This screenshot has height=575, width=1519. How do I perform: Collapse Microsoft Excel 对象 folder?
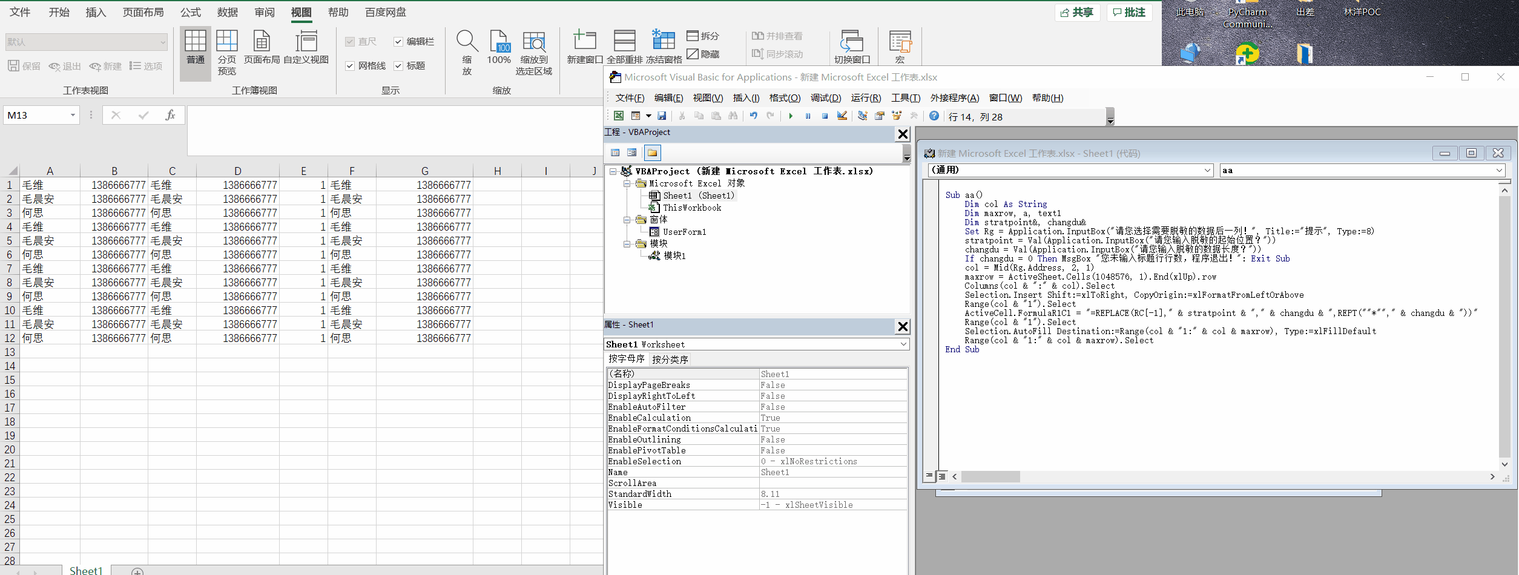click(627, 183)
